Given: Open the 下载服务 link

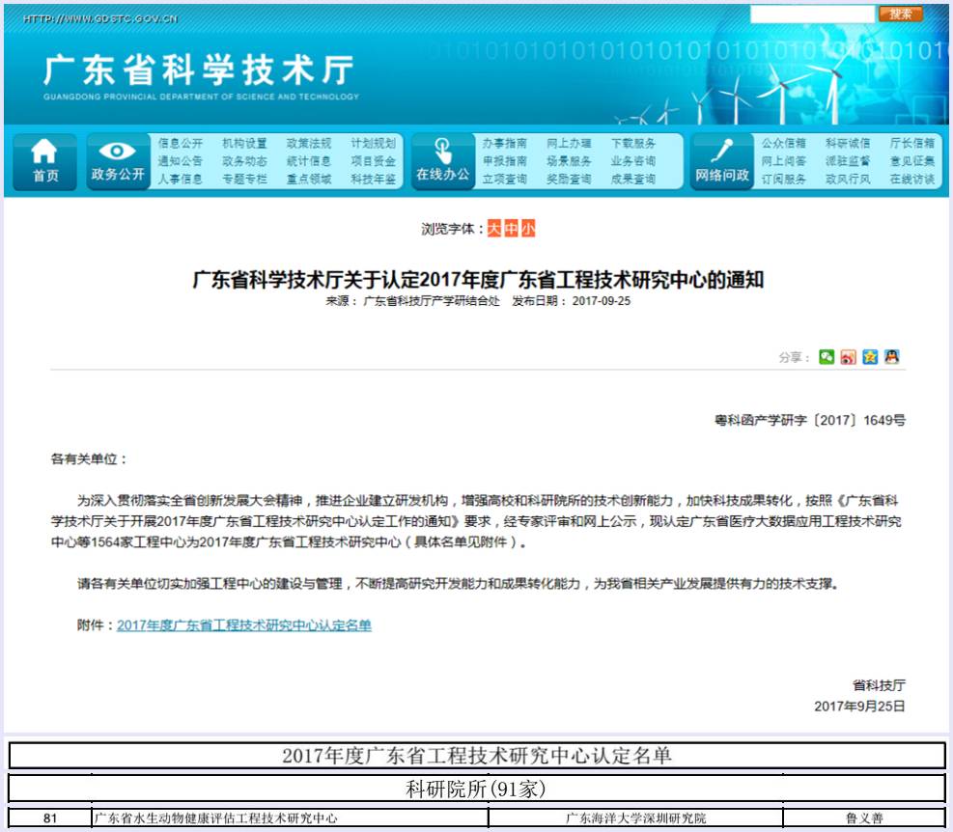Looking at the screenshot, I should click(x=633, y=144).
